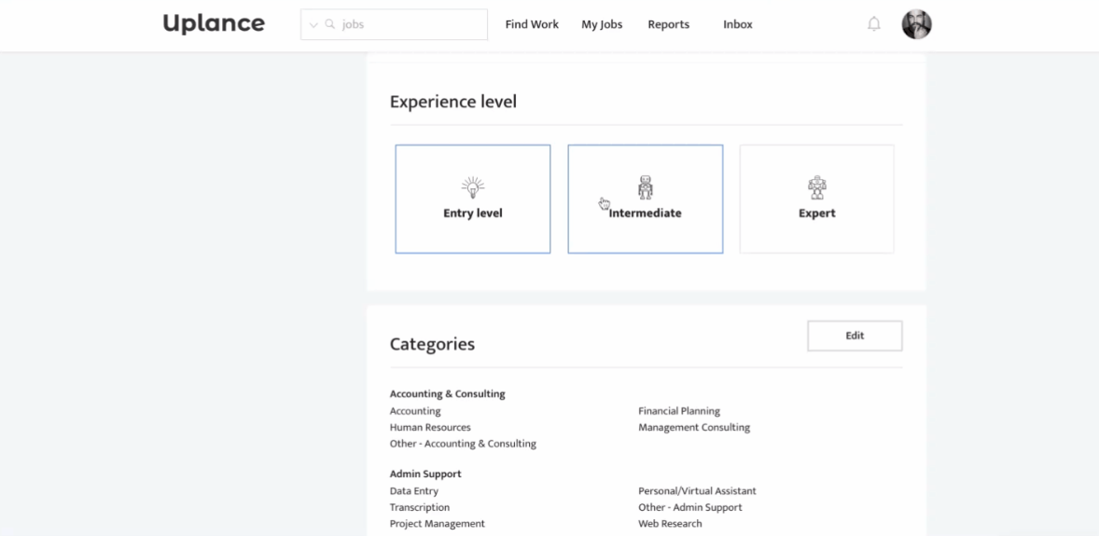Viewport: 1099px width, 536px height.
Task: Focus the jobs search input field
Action: click(x=410, y=24)
